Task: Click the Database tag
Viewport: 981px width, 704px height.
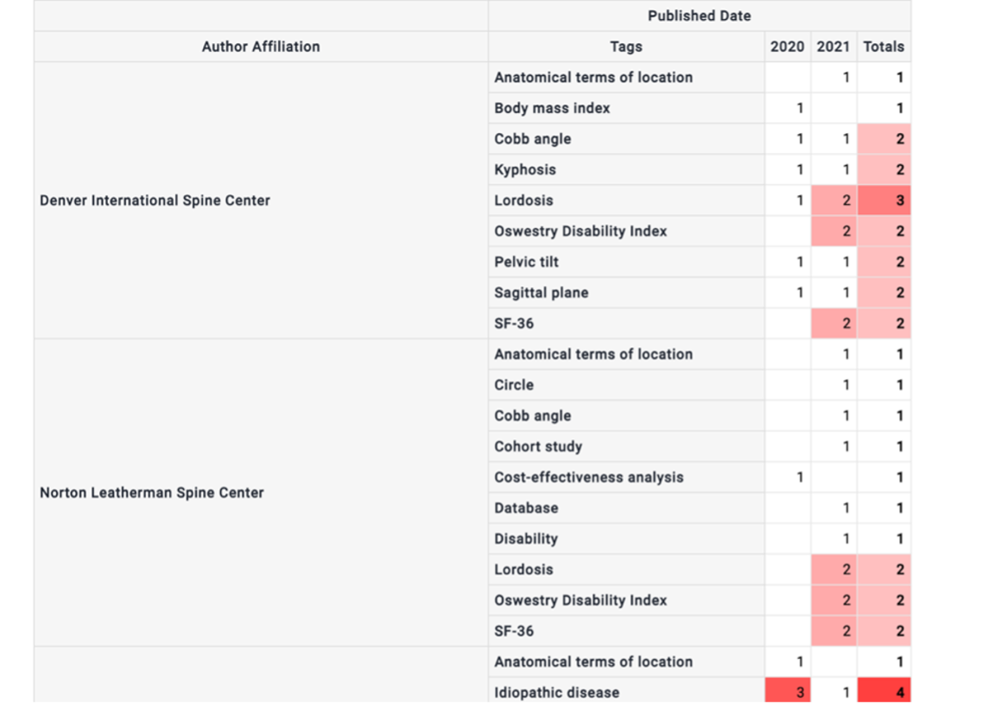Action: (x=526, y=508)
